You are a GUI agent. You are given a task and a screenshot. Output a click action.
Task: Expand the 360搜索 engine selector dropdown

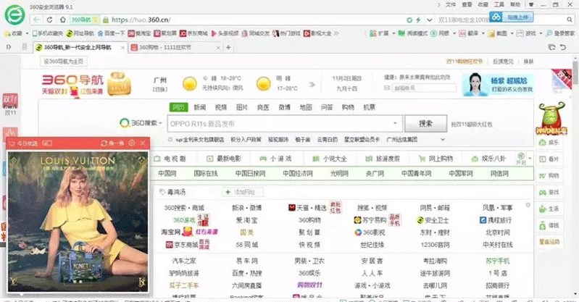pos(161,124)
